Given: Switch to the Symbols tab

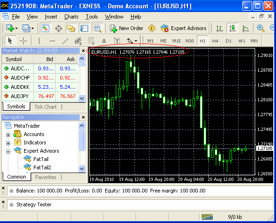Looking at the screenshot, I should (x=16, y=106).
